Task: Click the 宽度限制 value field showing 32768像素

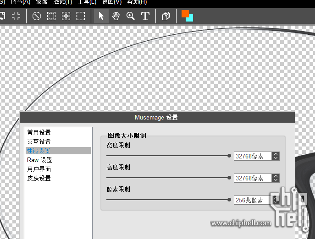Action: tap(253, 156)
